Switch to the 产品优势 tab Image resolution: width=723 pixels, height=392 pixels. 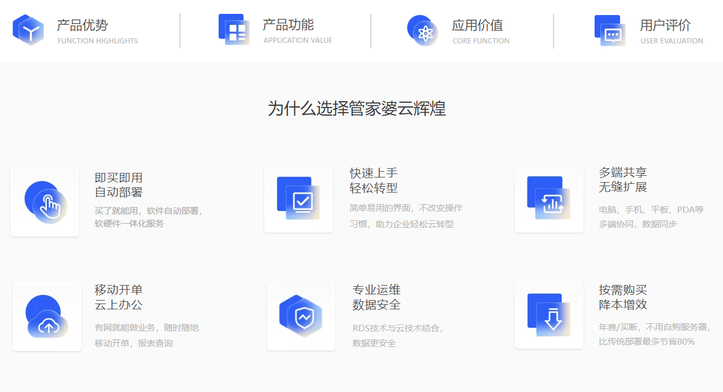click(82, 25)
